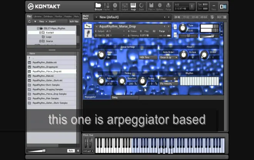
Task: Switch to the Libraries tab
Action: (38, 17)
